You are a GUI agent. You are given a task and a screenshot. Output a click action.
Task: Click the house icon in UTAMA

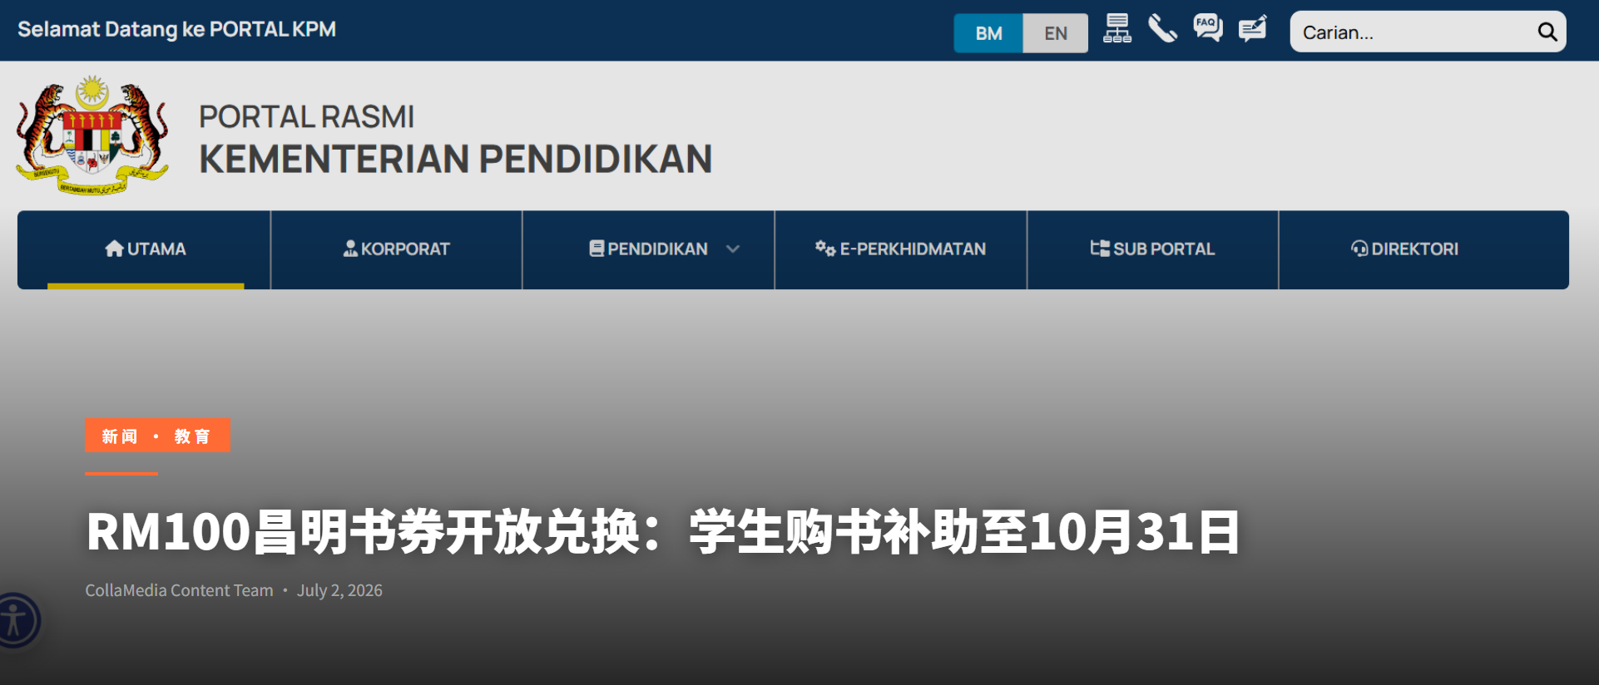pos(115,249)
